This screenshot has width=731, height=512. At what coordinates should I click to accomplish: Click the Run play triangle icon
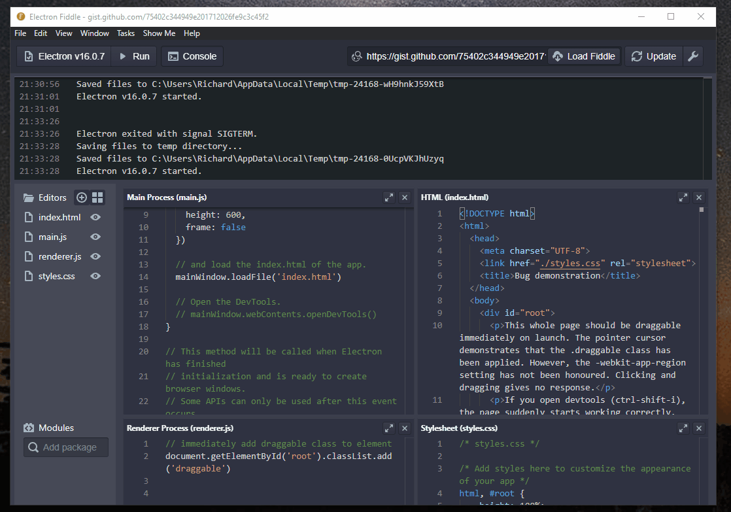[123, 56]
